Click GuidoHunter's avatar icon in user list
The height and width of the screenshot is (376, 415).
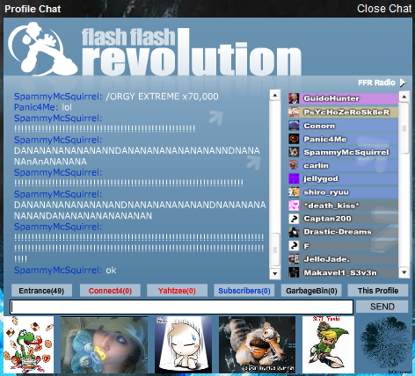coord(294,98)
